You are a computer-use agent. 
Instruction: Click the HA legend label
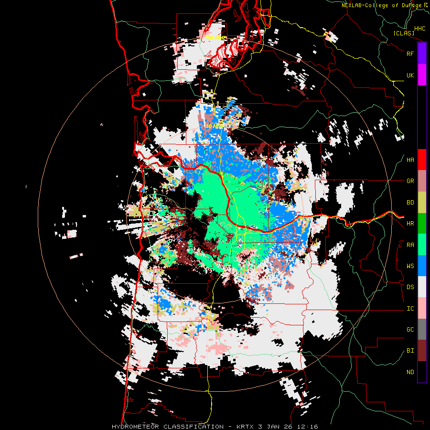[x=410, y=160]
